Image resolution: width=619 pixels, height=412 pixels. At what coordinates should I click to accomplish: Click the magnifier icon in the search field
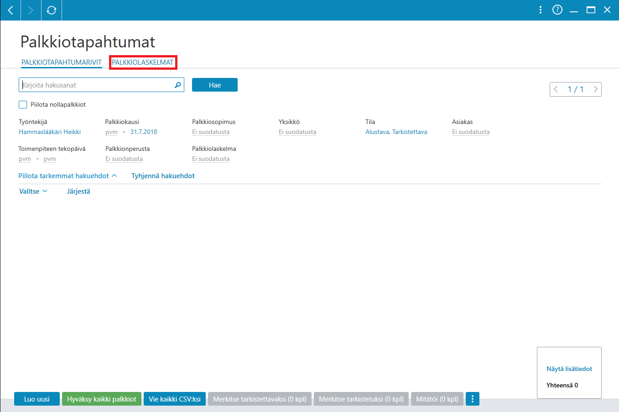178,85
